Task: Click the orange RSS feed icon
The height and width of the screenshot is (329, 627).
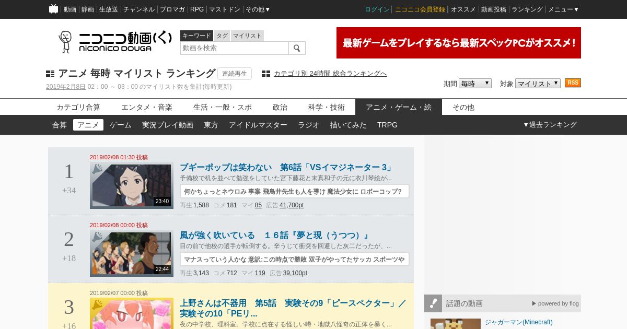Action: pos(573,83)
